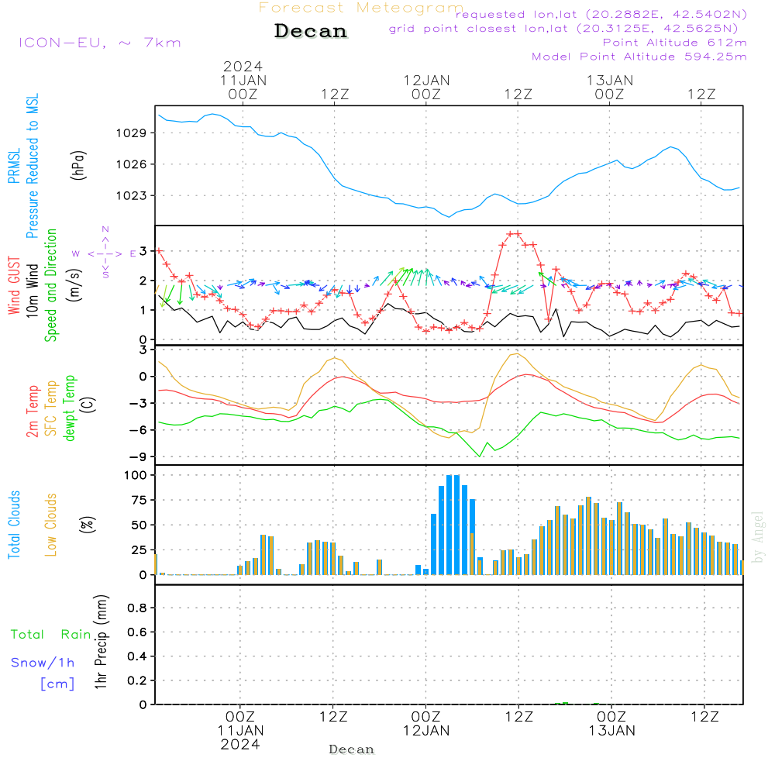The width and height of the screenshot is (775, 775).
Task: Click the small green rain bar in precipitation panel
Action: pyautogui.click(x=565, y=704)
